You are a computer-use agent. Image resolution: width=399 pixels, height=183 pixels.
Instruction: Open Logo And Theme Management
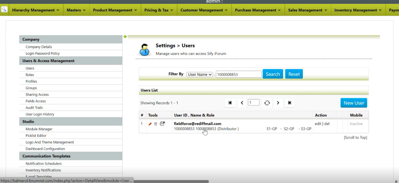coord(50,142)
